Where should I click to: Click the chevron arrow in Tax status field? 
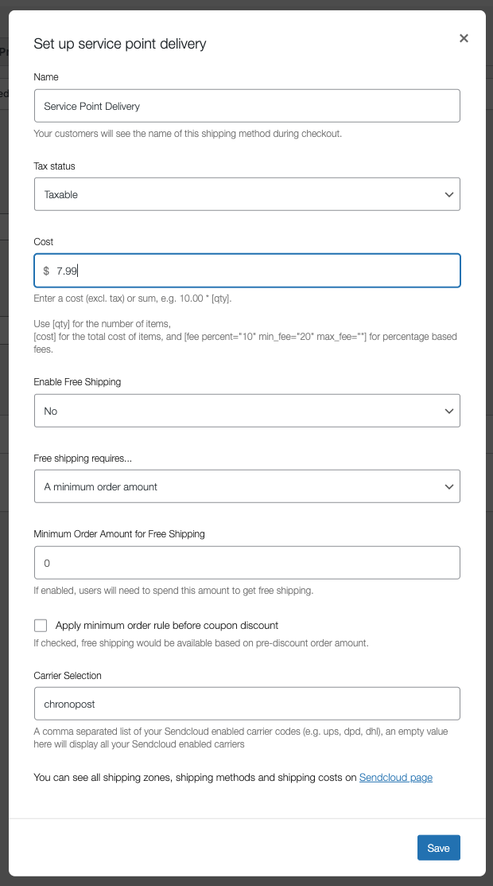point(449,194)
